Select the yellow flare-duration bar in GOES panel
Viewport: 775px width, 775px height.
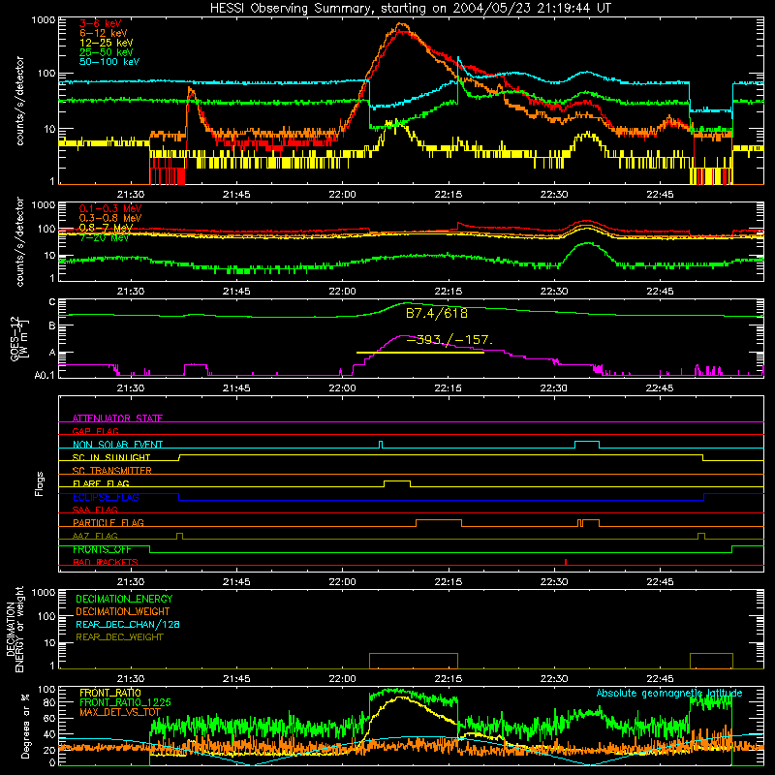420,353
